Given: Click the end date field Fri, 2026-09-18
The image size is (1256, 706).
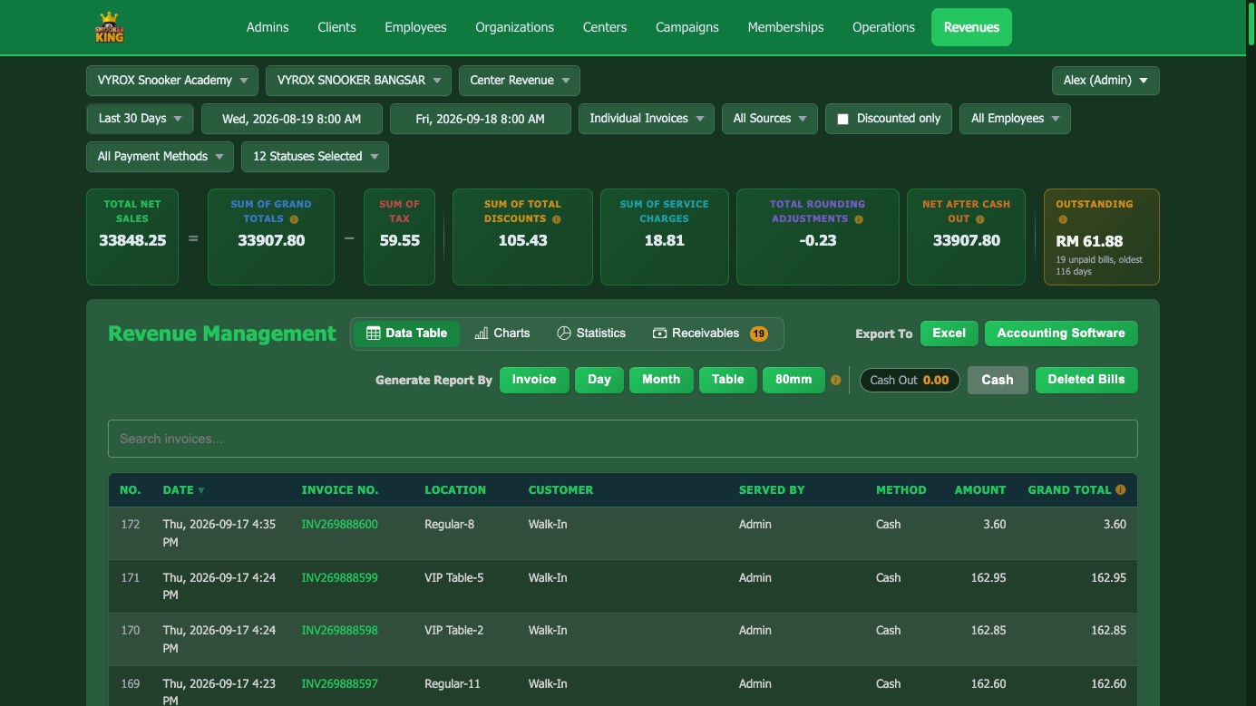Looking at the screenshot, I should pos(481,119).
